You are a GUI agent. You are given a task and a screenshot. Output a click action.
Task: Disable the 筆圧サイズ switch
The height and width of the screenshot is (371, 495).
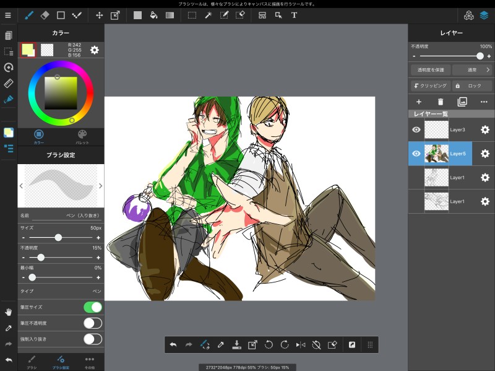[92, 307]
